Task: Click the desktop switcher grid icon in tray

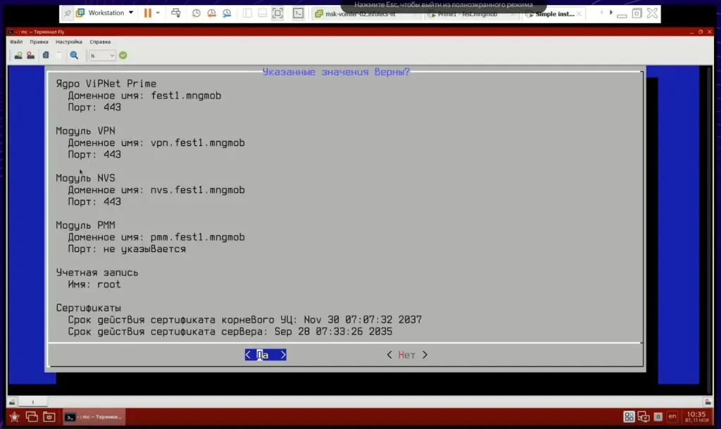Action: 629,416
